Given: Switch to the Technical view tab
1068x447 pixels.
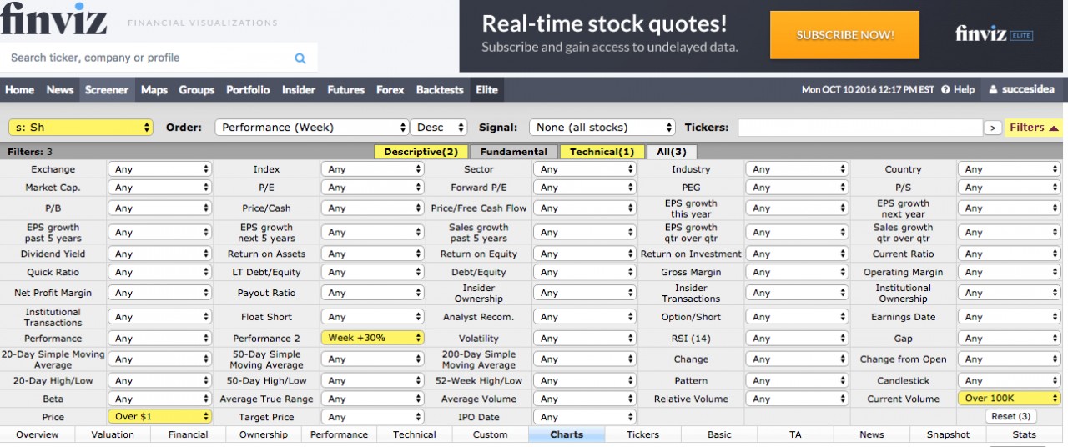Looking at the screenshot, I should [x=415, y=434].
